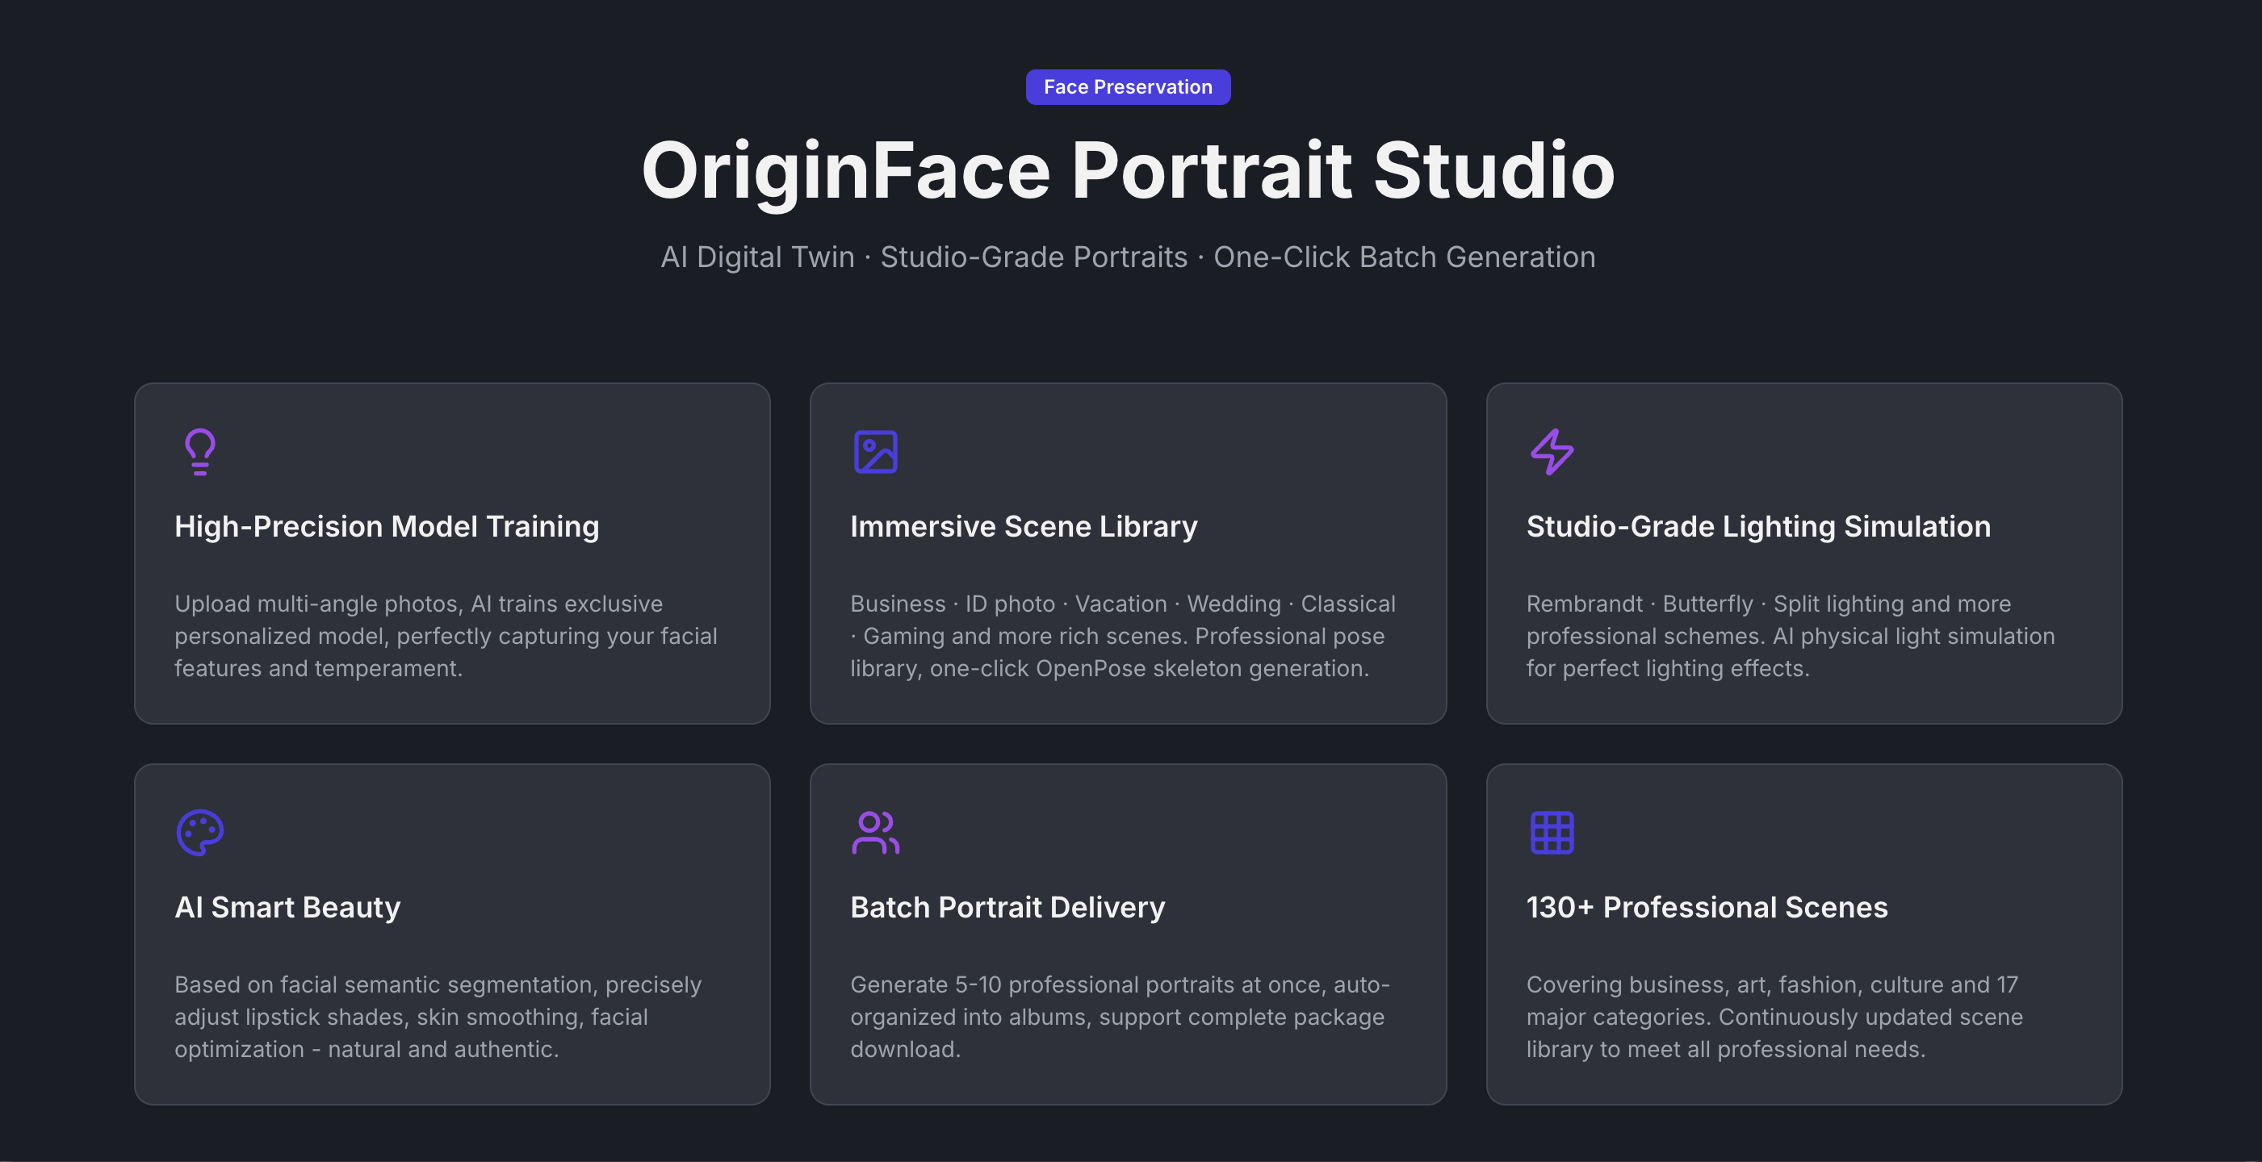Click the Face Preservation badge

tap(1128, 87)
